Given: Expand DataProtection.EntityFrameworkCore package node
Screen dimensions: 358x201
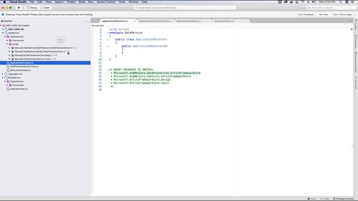Looking at the screenshot, I should [x=10, y=48].
